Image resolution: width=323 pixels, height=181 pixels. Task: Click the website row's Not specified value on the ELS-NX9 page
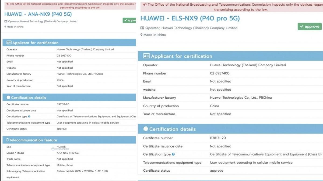pyautogui.click(x=221, y=90)
